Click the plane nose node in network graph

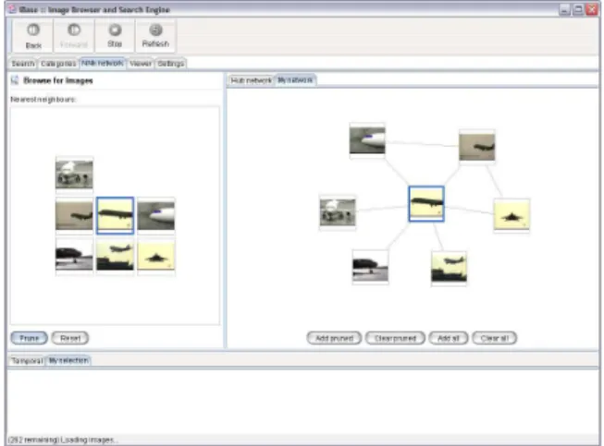367,140
